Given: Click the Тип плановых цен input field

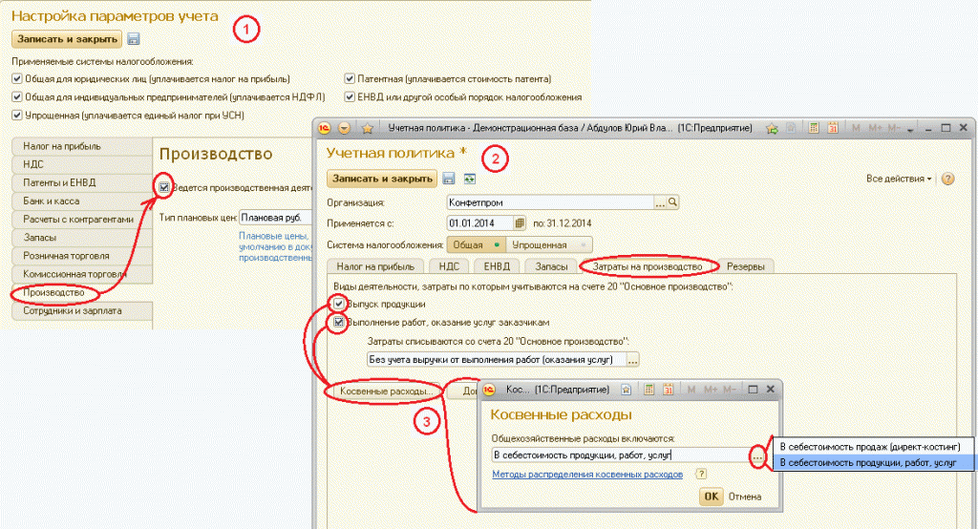Looking at the screenshot, I should click(276, 218).
